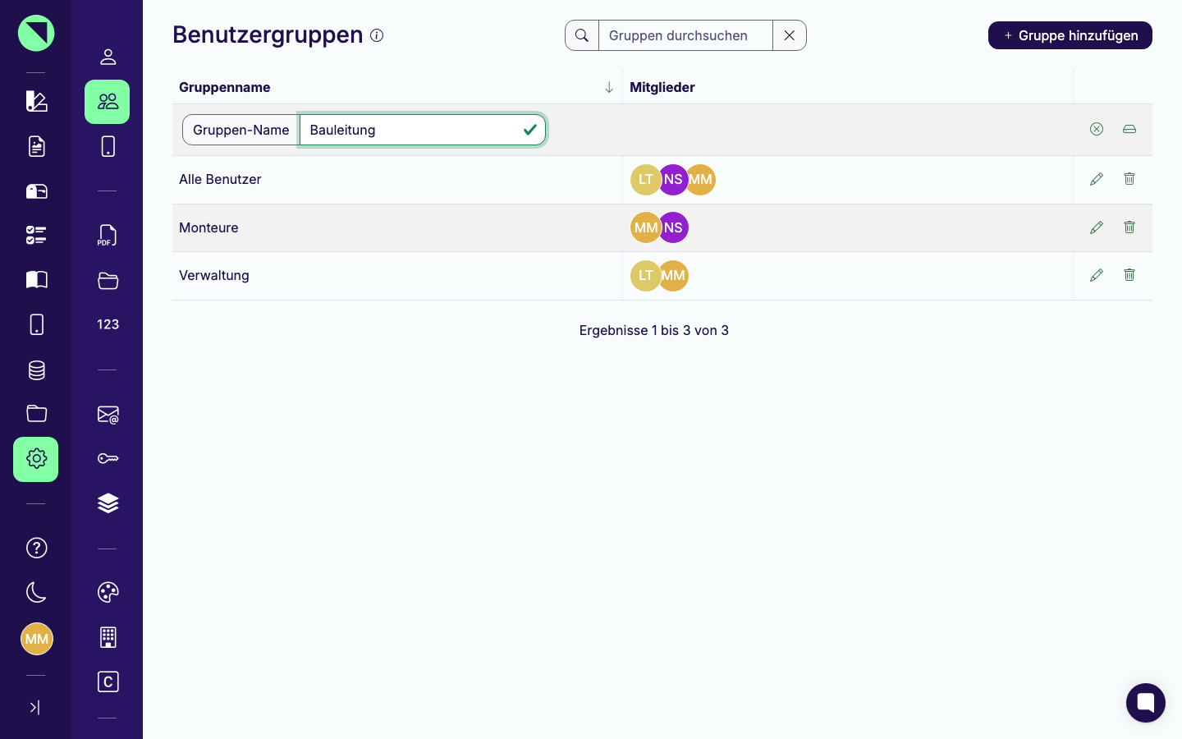Cancel the new group row edit

pyautogui.click(x=1097, y=129)
